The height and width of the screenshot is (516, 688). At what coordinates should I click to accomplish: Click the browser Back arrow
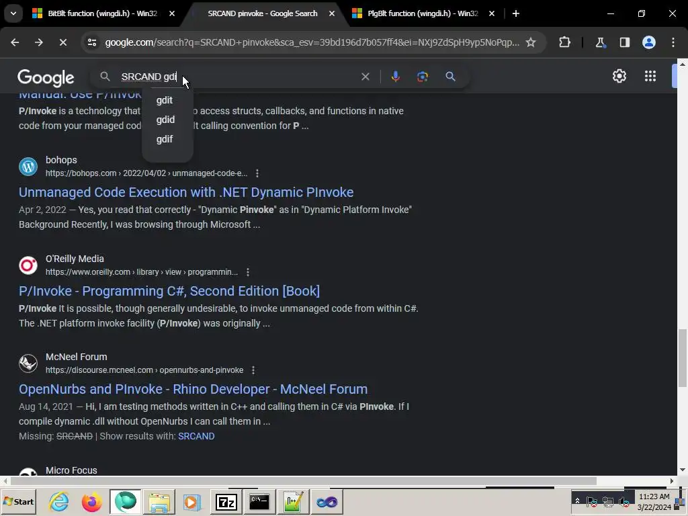pyautogui.click(x=15, y=42)
